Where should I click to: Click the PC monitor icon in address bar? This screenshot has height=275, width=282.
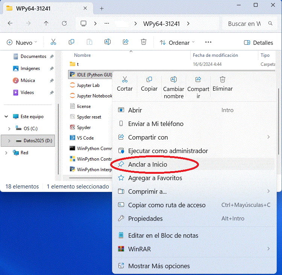pyautogui.click(x=83, y=23)
